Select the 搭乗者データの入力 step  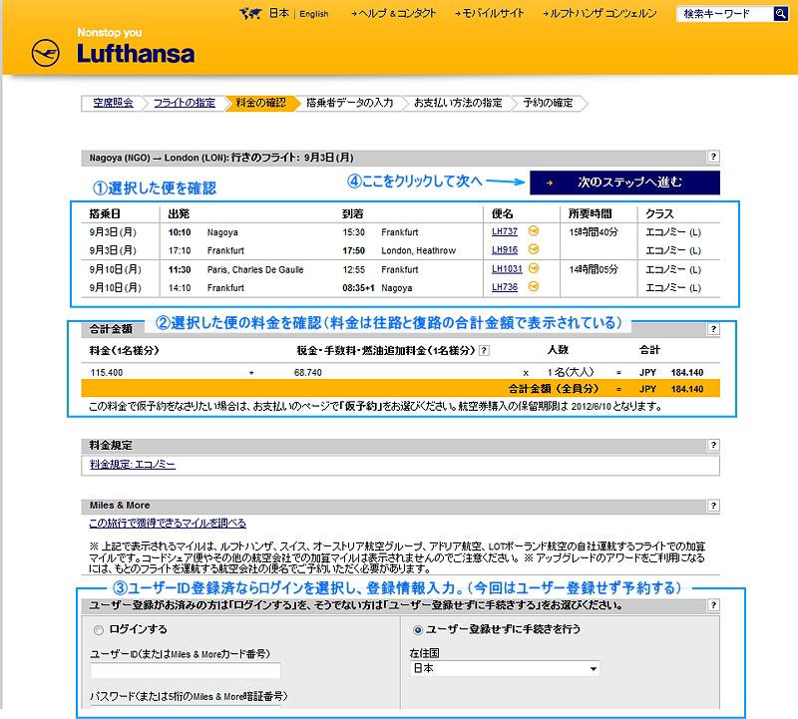tap(350, 103)
